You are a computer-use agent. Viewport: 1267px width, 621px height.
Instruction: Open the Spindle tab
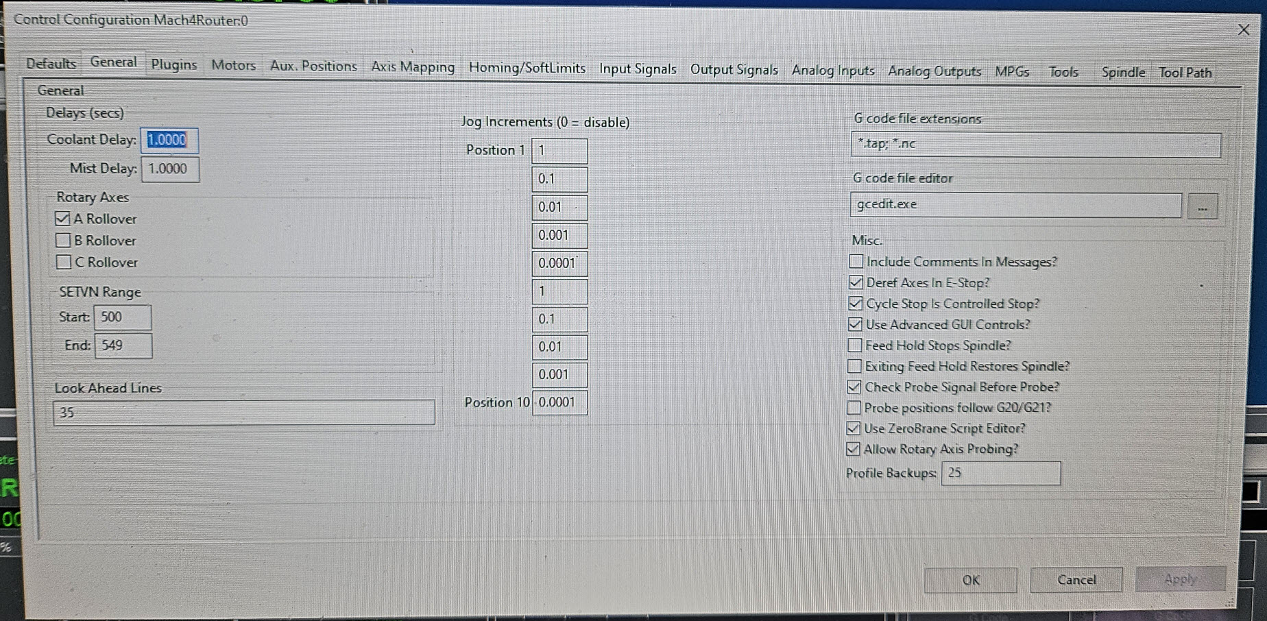pos(1122,72)
